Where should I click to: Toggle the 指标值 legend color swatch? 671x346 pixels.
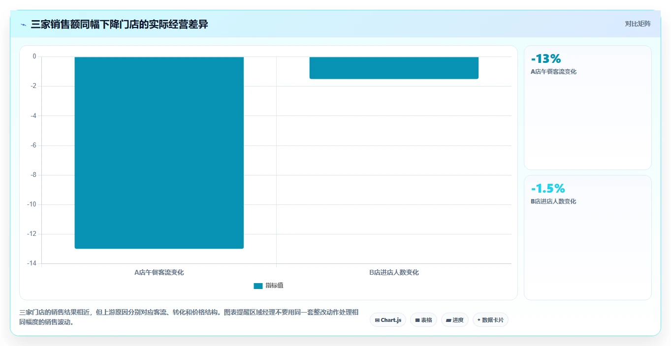[x=258, y=286]
